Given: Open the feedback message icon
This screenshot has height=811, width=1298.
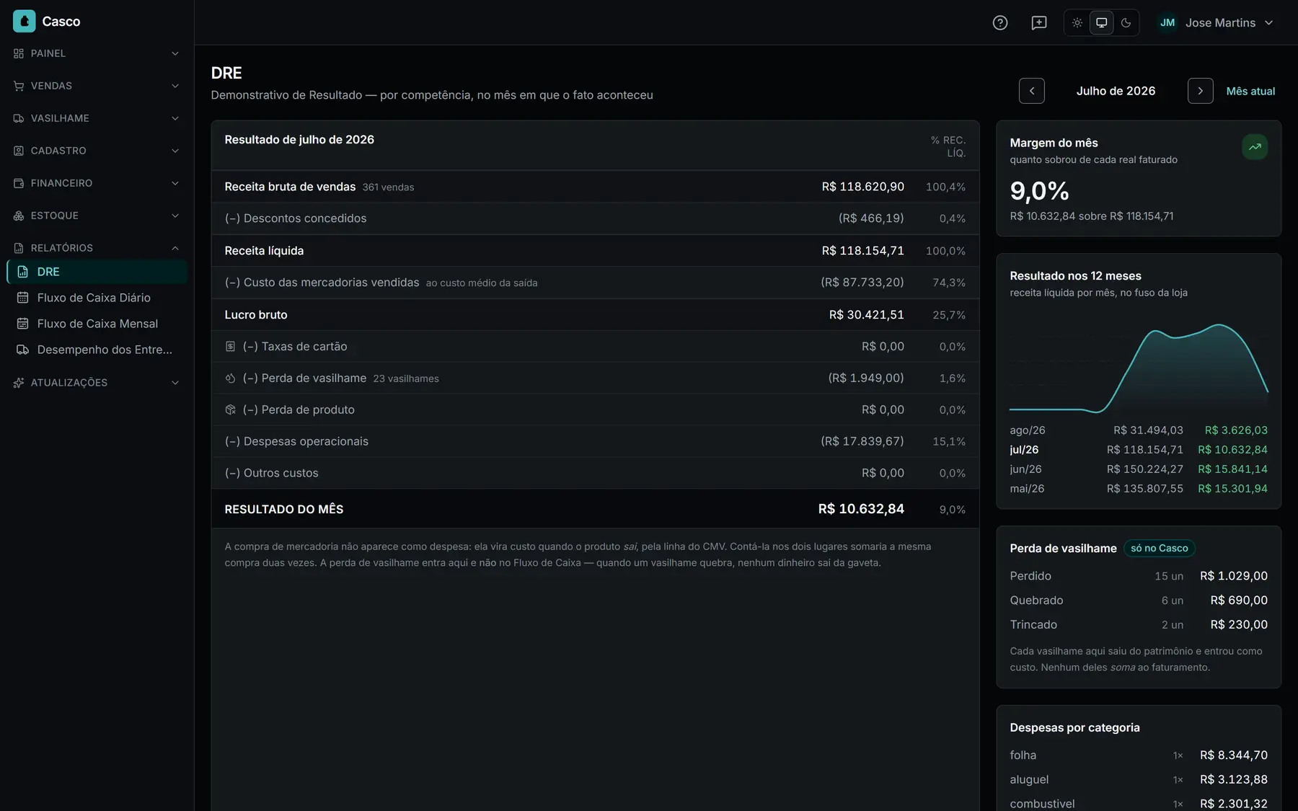Looking at the screenshot, I should point(1039,22).
